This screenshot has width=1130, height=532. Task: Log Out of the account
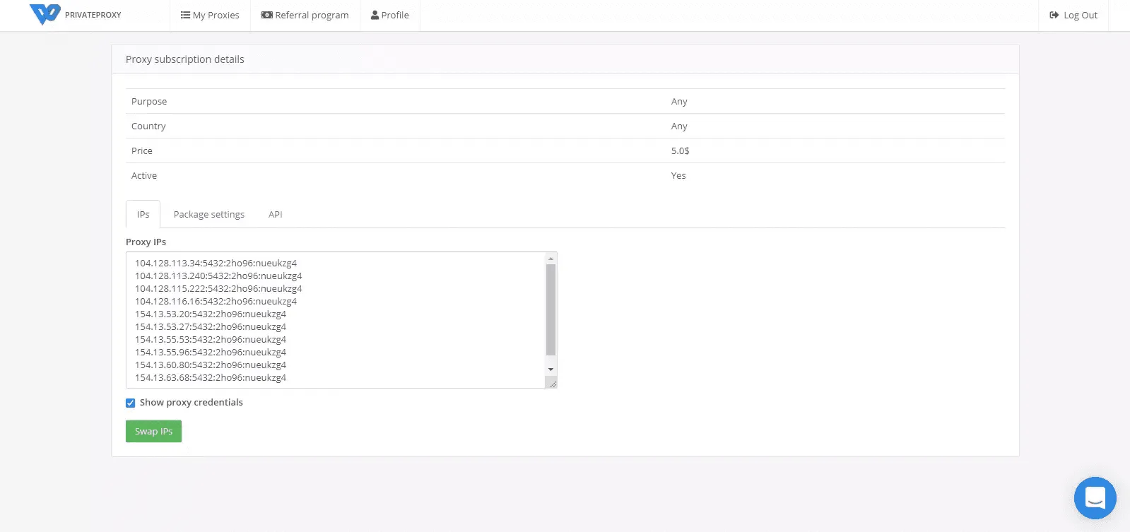(1073, 15)
